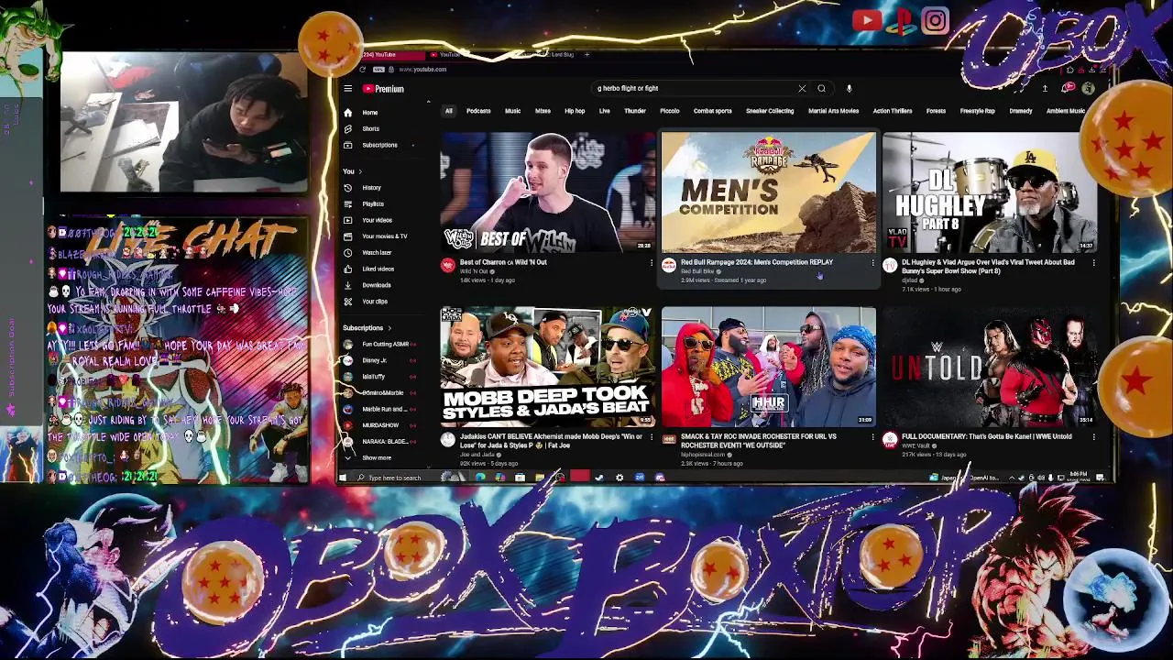Click the YouTube Premium logo
The height and width of the screenshot is (660, 1173).
(x=383, y=89)
